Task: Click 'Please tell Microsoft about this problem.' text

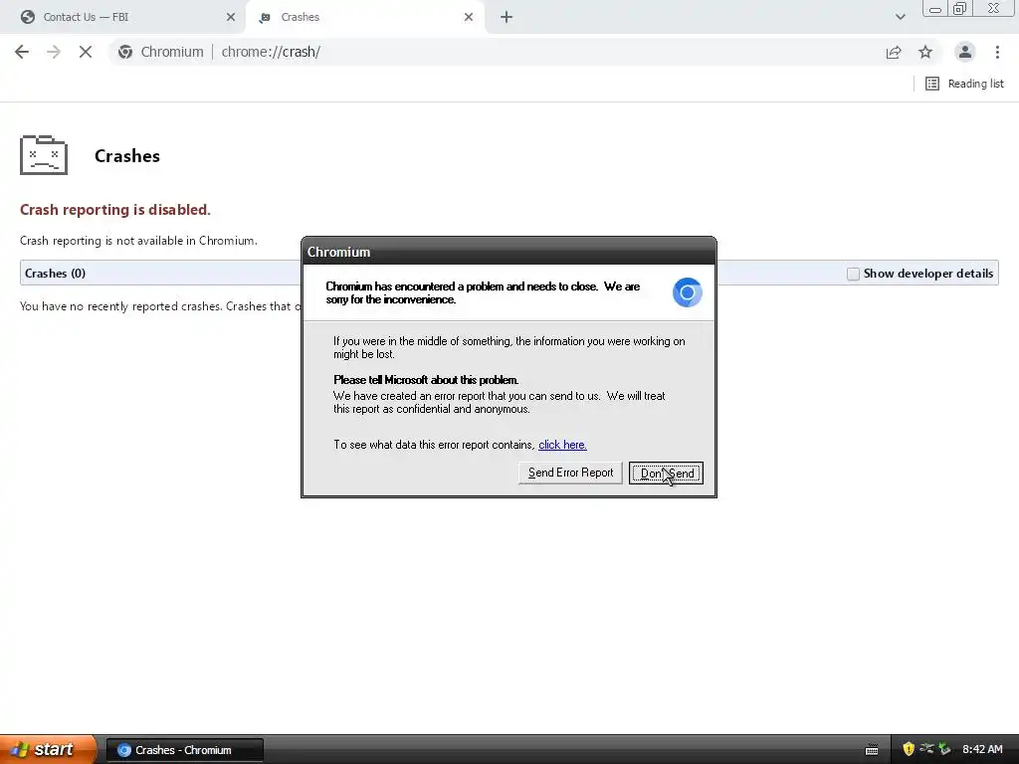Action: tap(426, 380)
